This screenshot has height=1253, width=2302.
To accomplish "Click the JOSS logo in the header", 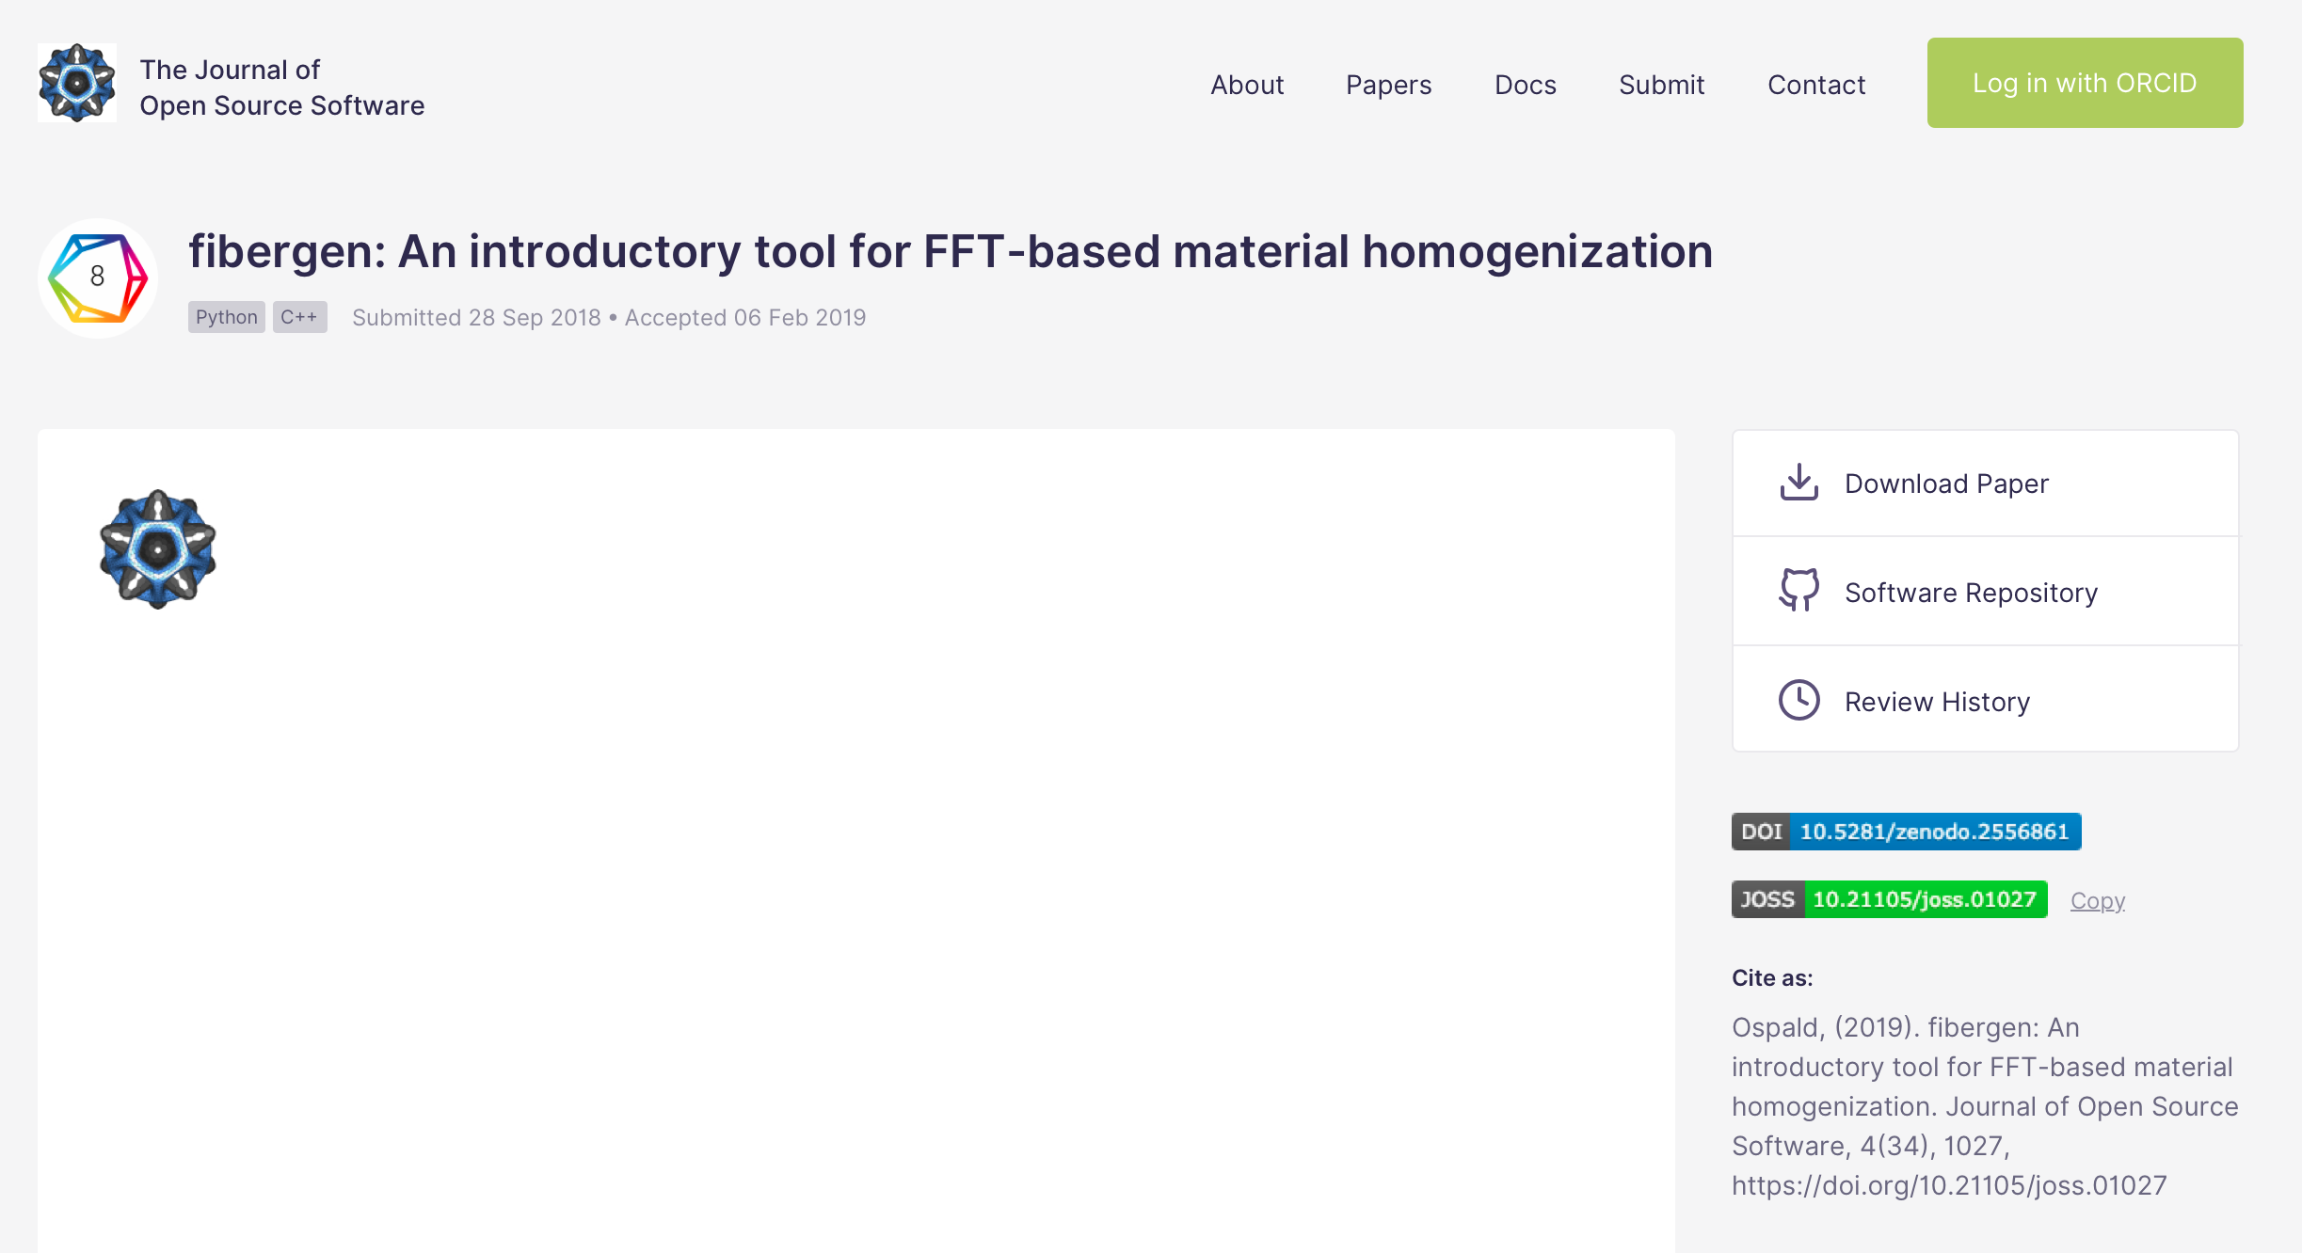I will click(x=77, y=83).
